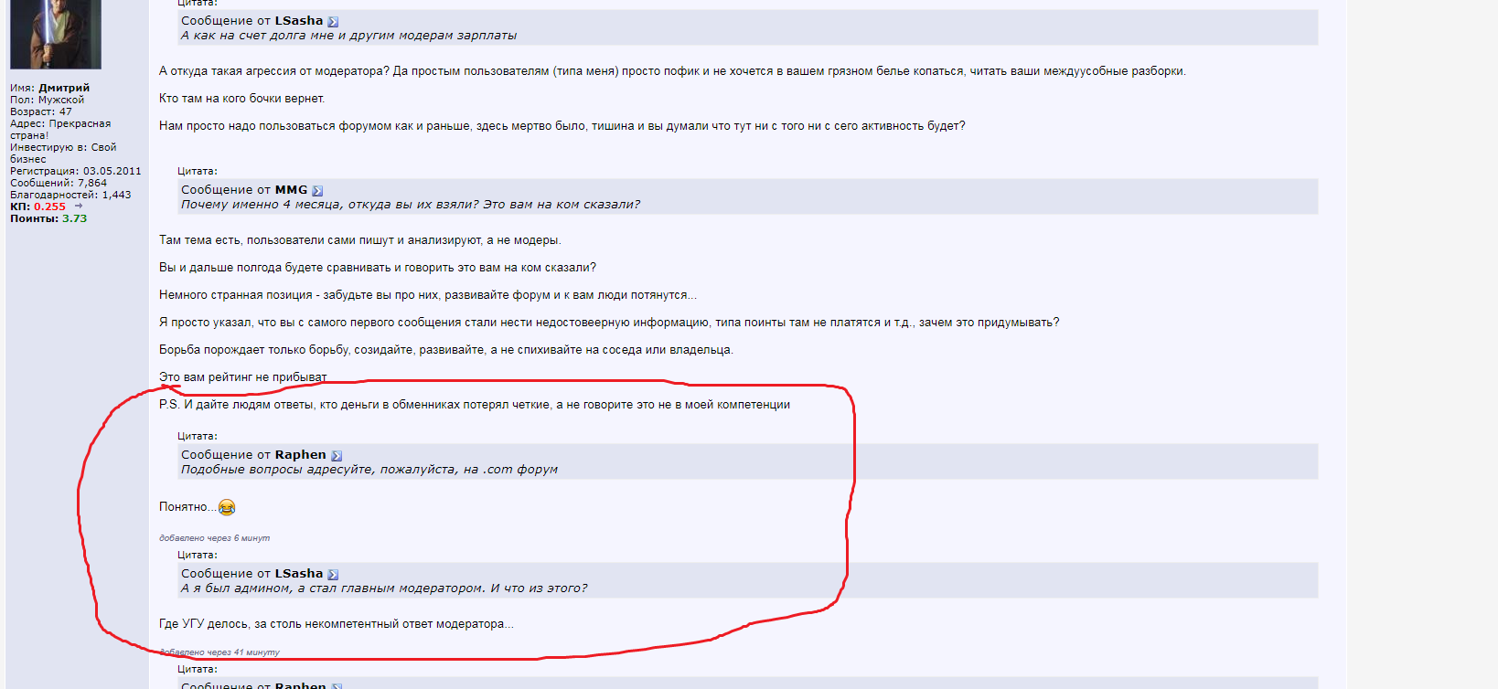Click the 'добавлено через 6 минут' note
This screenshot has width=1498, height=689.
(x=215, y=538)
